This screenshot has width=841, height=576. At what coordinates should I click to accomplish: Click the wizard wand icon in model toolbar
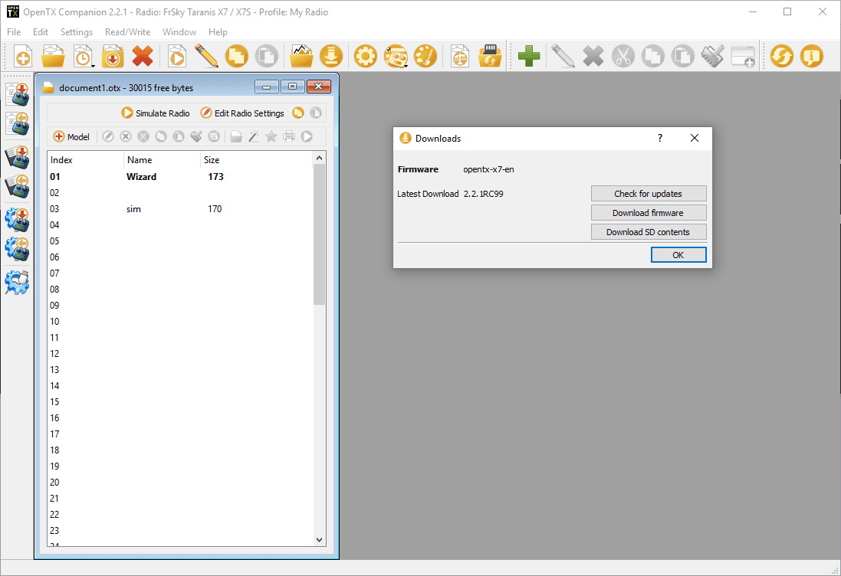(x=254, y=136)
